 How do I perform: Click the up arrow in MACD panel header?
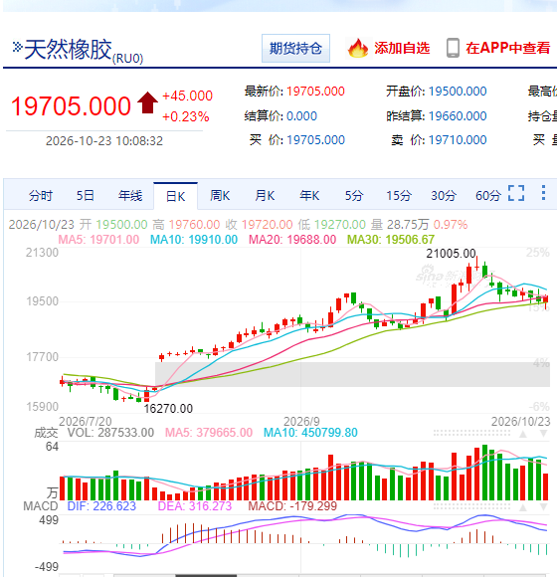[523, 507]
